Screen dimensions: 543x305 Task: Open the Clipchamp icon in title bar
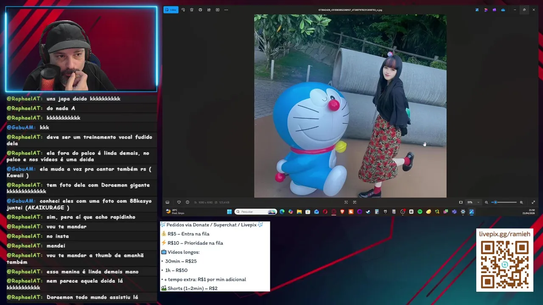pos(494,10)
